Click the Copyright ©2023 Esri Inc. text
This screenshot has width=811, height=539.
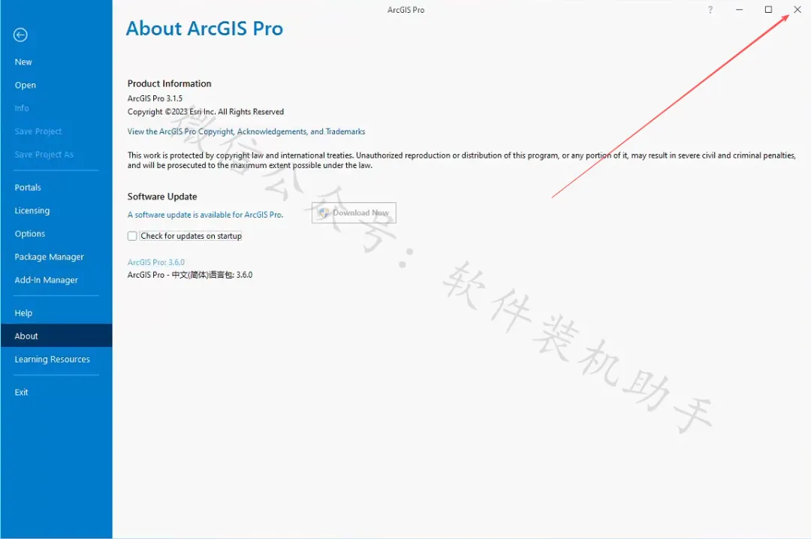pos(205,112)
